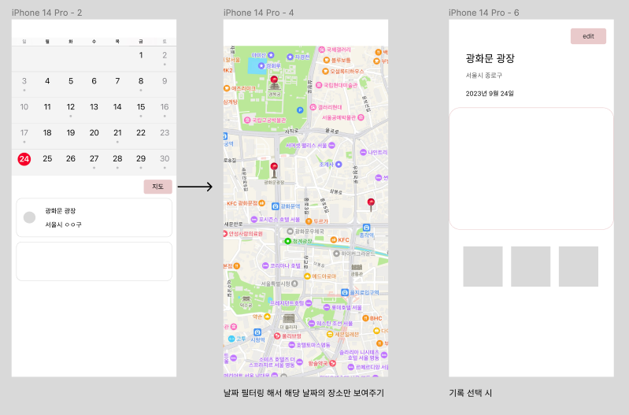Click the 서울시 ○○구 text in card
Viewport: 629px width, 415px height.
pos(63,224)
